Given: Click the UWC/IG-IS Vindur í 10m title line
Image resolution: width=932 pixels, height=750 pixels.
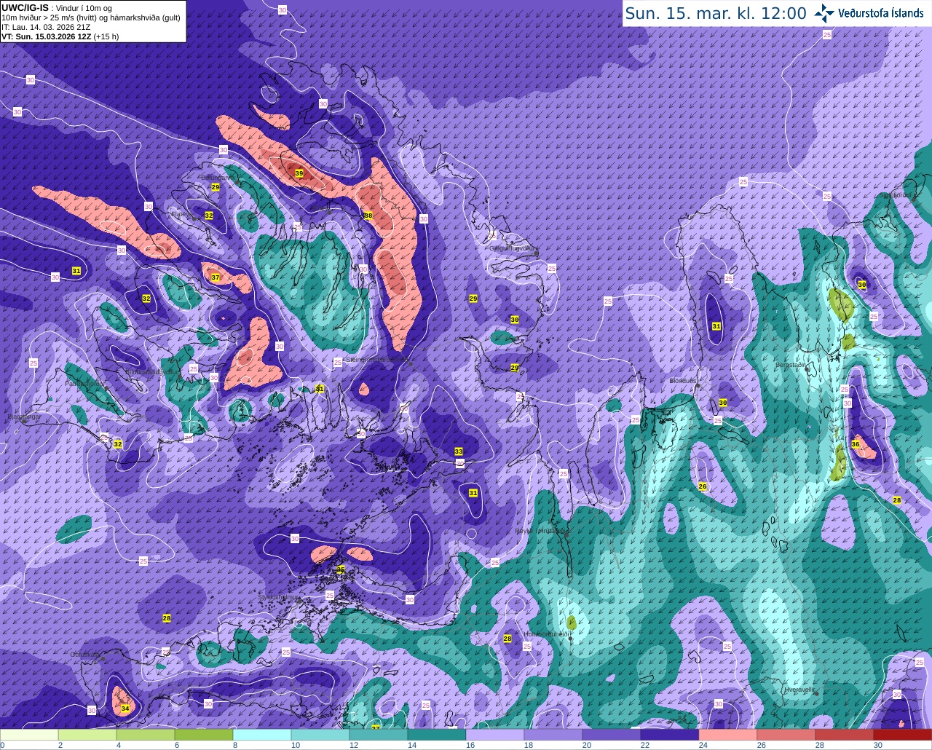Looking at the screenshot, I should [x=58, y=7].
